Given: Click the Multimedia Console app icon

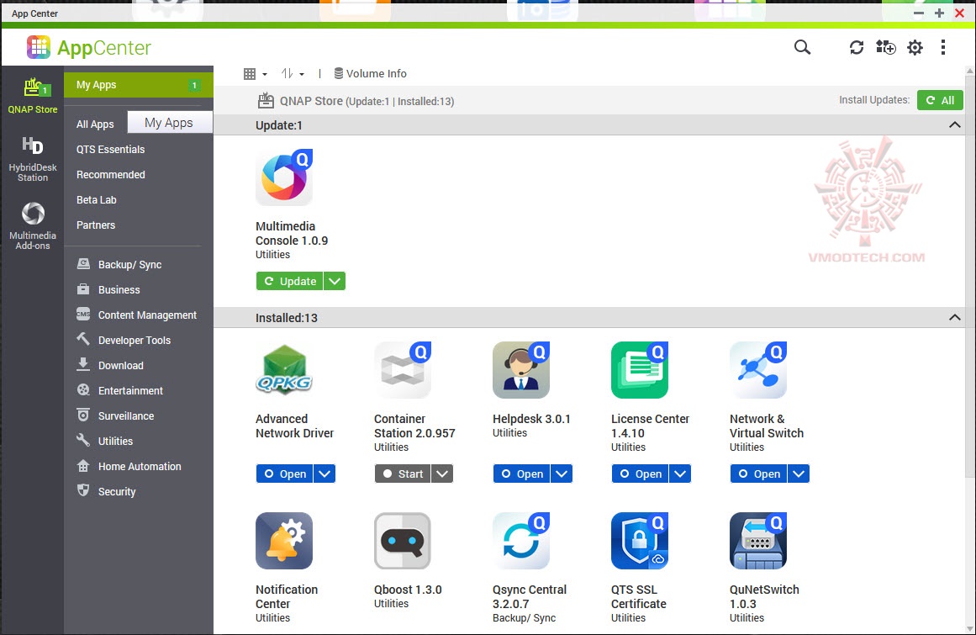Looking at the screenshot, I should coord(284,177).
